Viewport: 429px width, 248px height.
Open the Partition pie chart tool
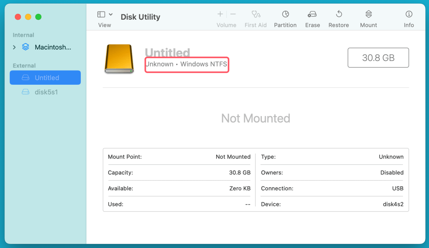285,14
